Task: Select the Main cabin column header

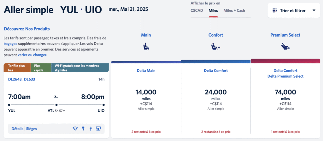Action: click(146, 35)
